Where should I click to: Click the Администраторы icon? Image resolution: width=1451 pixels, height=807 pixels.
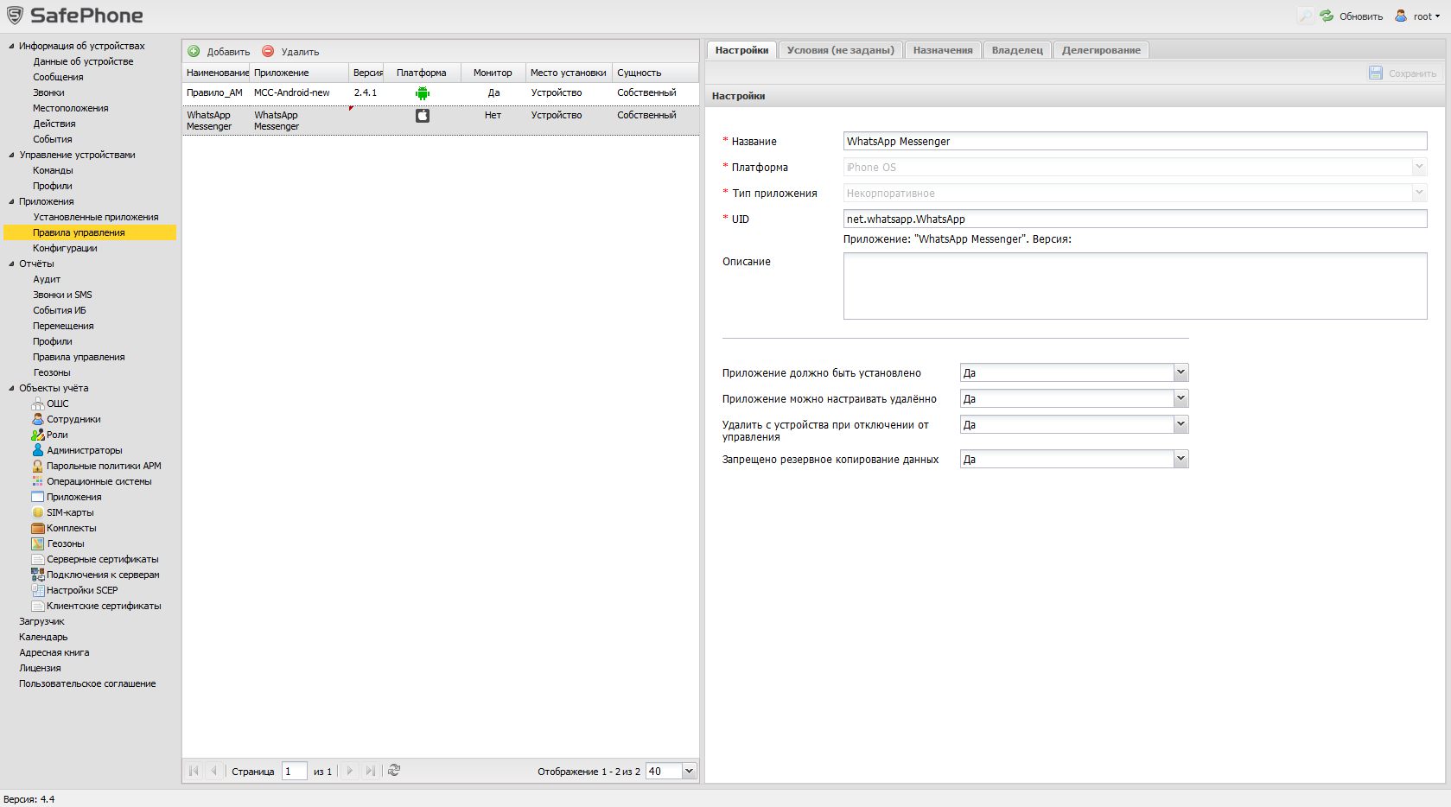coord(38,450)
